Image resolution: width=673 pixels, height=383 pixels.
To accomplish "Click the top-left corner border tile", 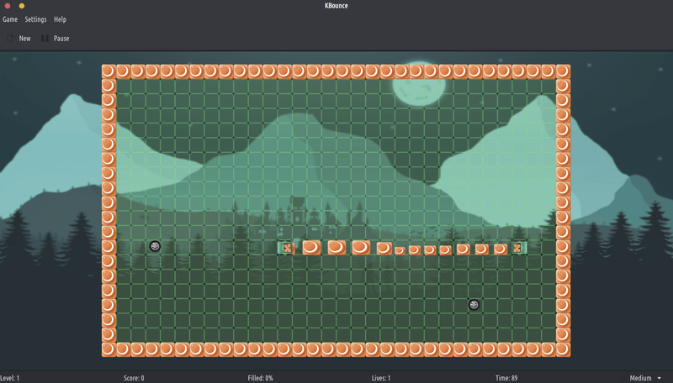I will click(x=109, y=71).
